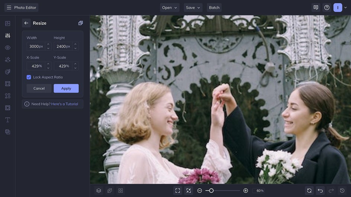The height and width of the screenshot is (197, 351).
Task: Increase the X-Scale with up arrow
Action: click(48, 64)
